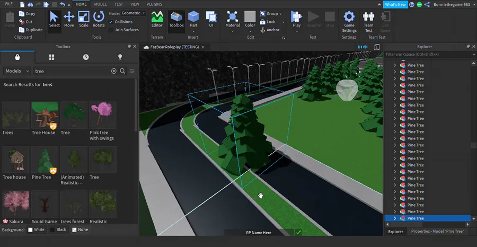477x247 pixels.
Task: Open the FILE menu
Action: click(9, 4)
